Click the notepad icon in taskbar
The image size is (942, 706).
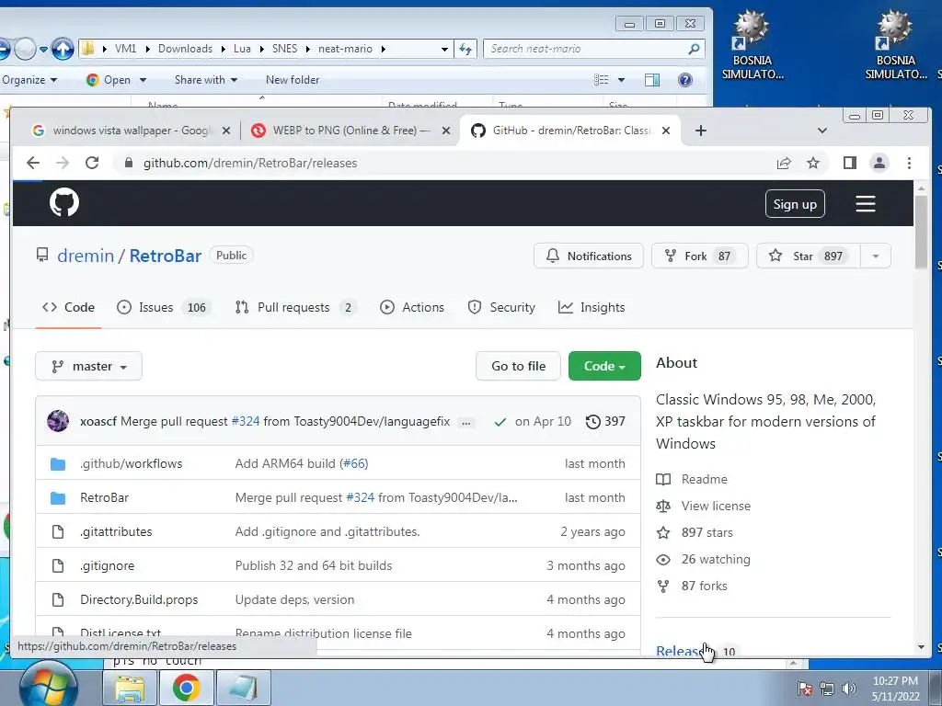pos(243,688)
